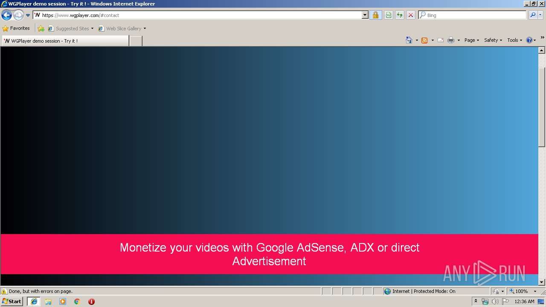The height and width of the screenshot is (307, 546).
Task: Open the Help question mark menu
Action: (531, 40)
